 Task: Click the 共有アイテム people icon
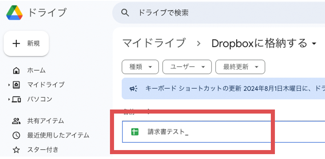16,121
